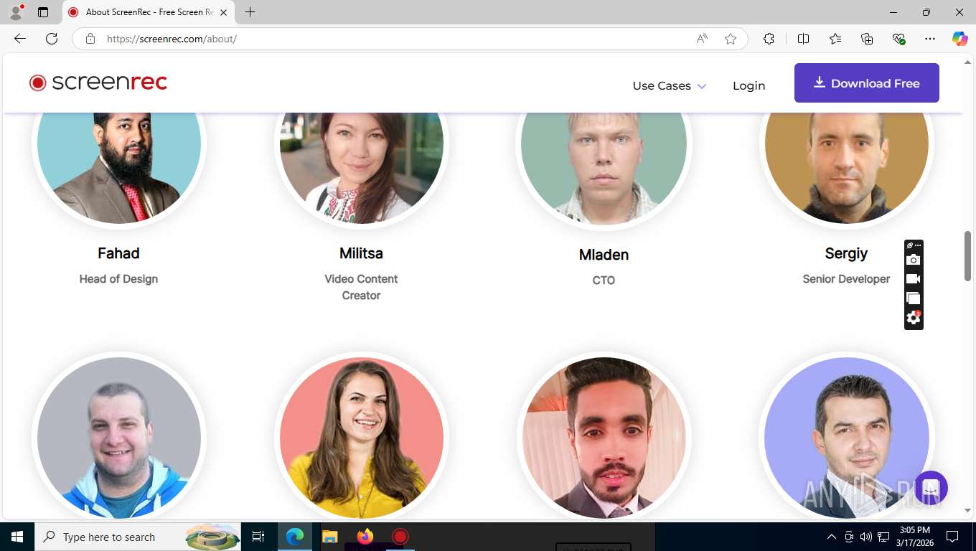Open a new browser tab
The height and width of the screenshot is (551, 976).
(250, 12)
